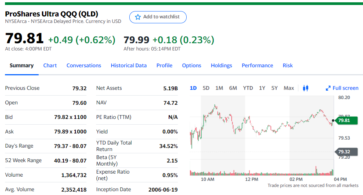Viewport: 363px width, 195px height.
Task: Click the 02 PM label on chart axis
Action: coord(296,179)
